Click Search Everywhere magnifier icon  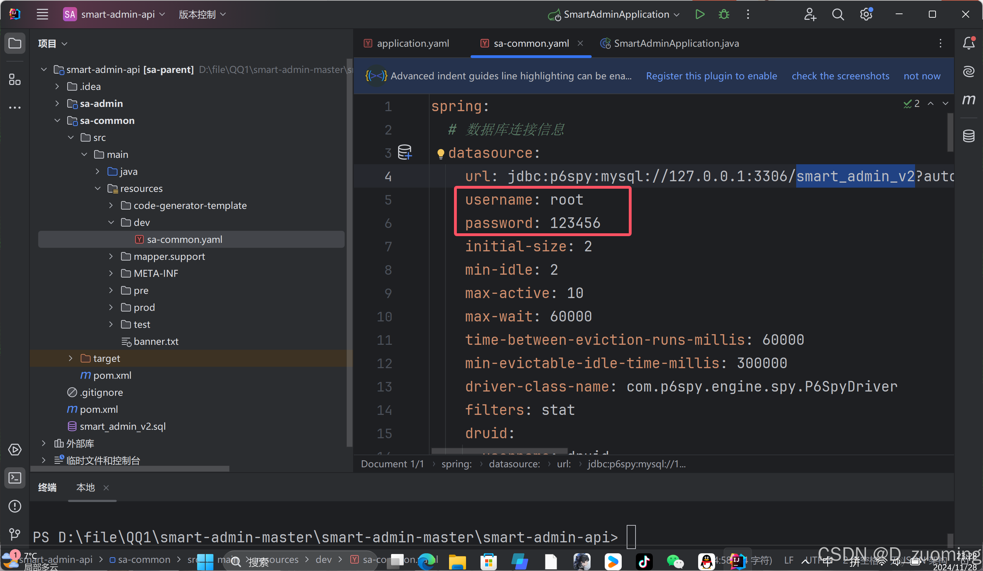(838, 15)
